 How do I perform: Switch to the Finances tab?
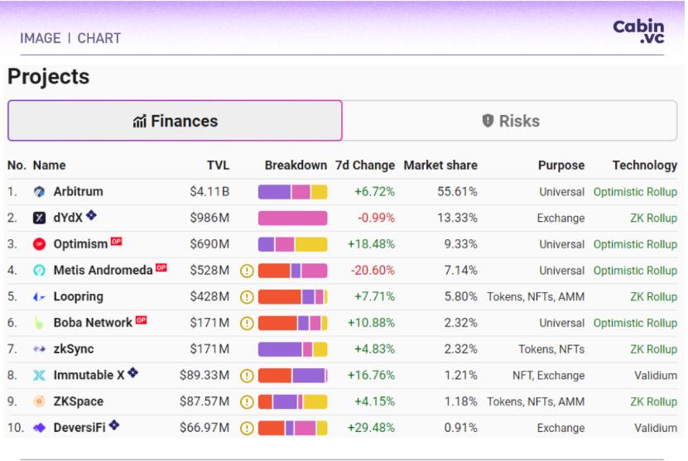pos(175,121)
